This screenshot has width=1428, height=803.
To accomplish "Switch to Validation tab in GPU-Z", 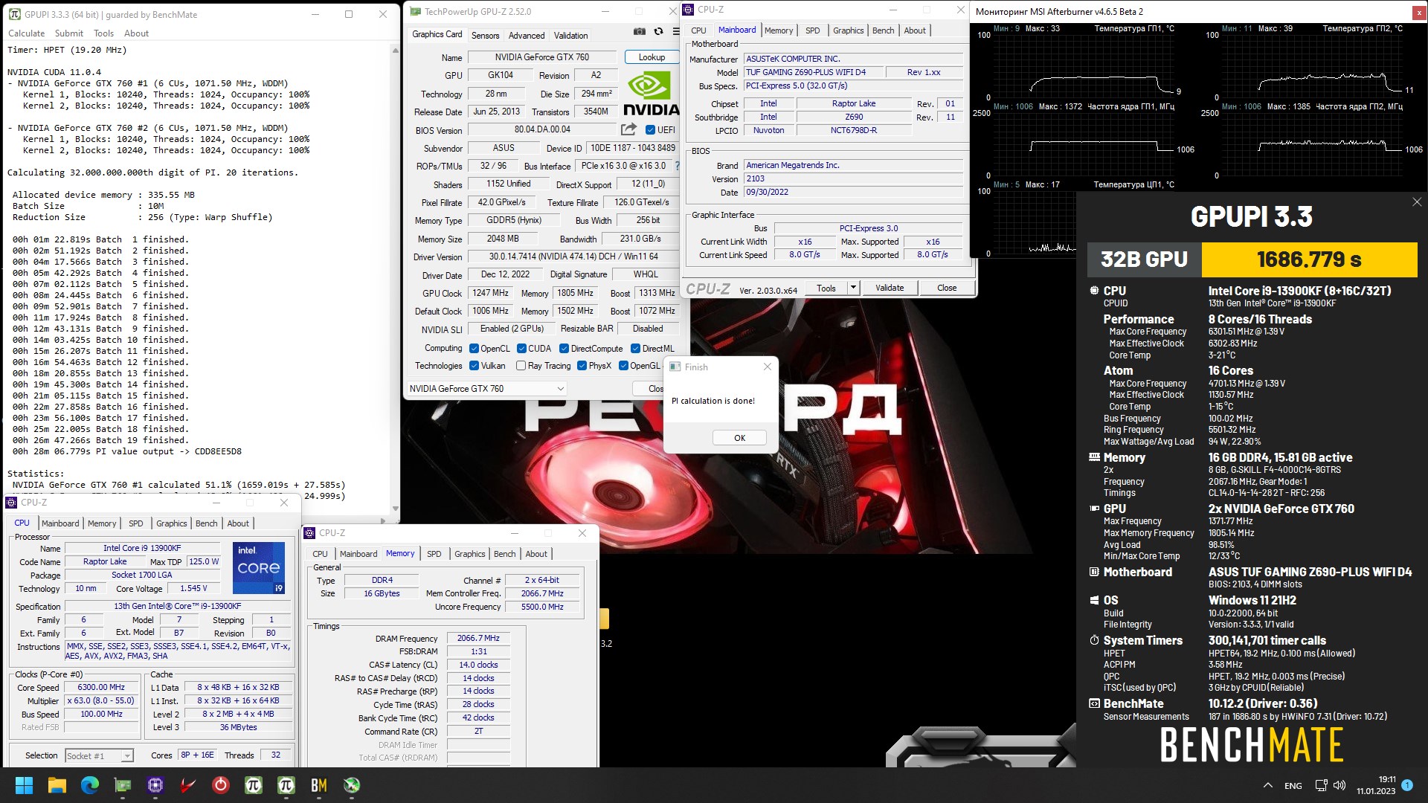I will pos(570,35).
